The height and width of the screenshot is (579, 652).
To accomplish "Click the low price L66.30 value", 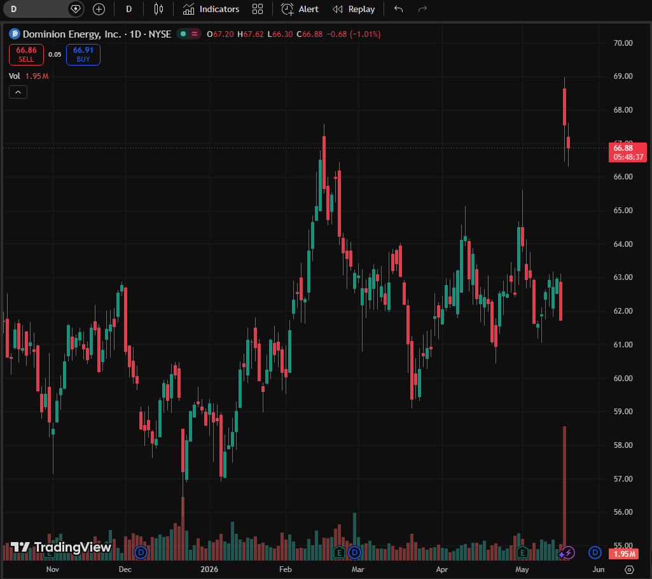I will (x=280, y=34).
